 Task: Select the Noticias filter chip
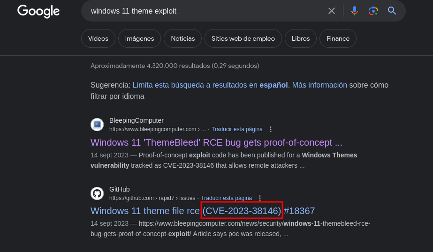(183, 38)
